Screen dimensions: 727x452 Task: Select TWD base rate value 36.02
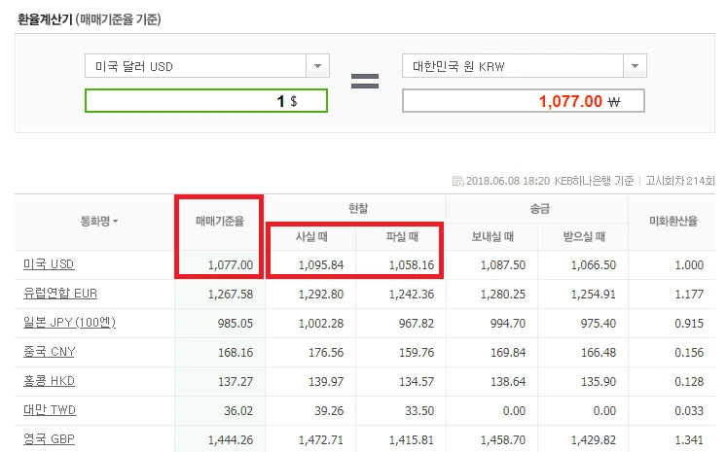pyautogui.click(x=238, y=411)
